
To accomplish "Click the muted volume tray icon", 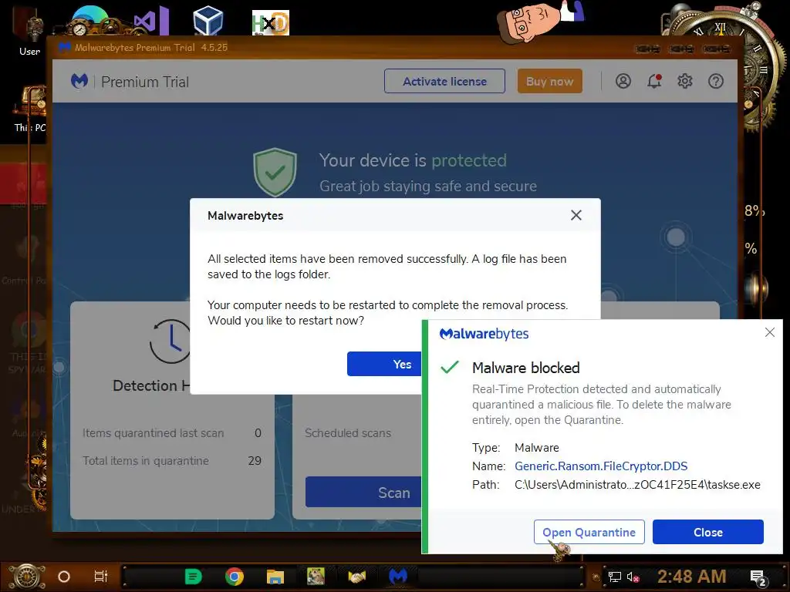I will (x=633, y=577).
